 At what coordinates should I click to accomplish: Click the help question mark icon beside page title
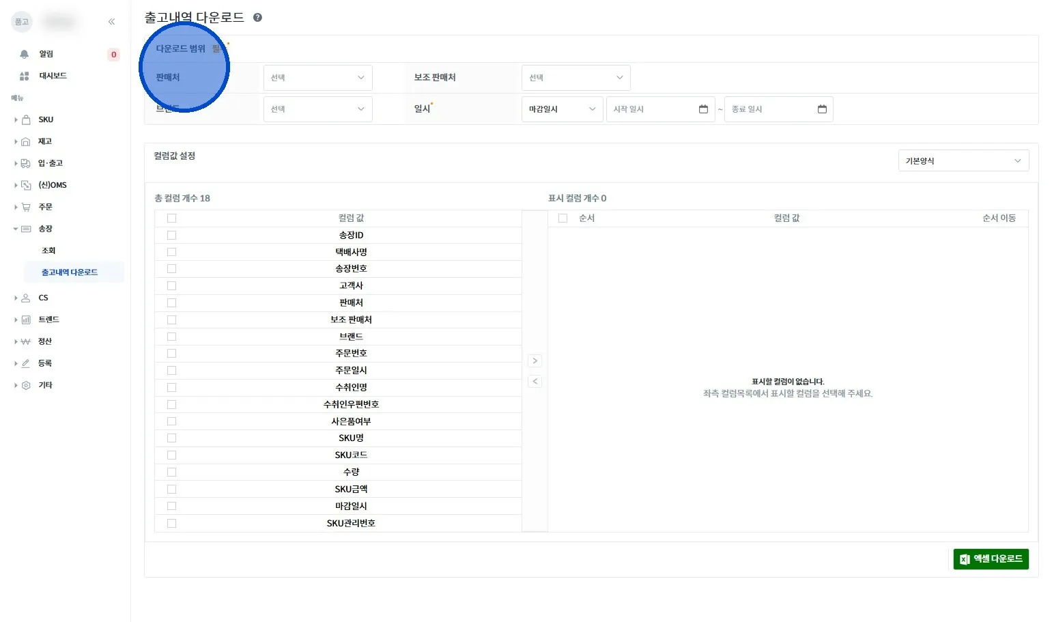coord(257,18)
